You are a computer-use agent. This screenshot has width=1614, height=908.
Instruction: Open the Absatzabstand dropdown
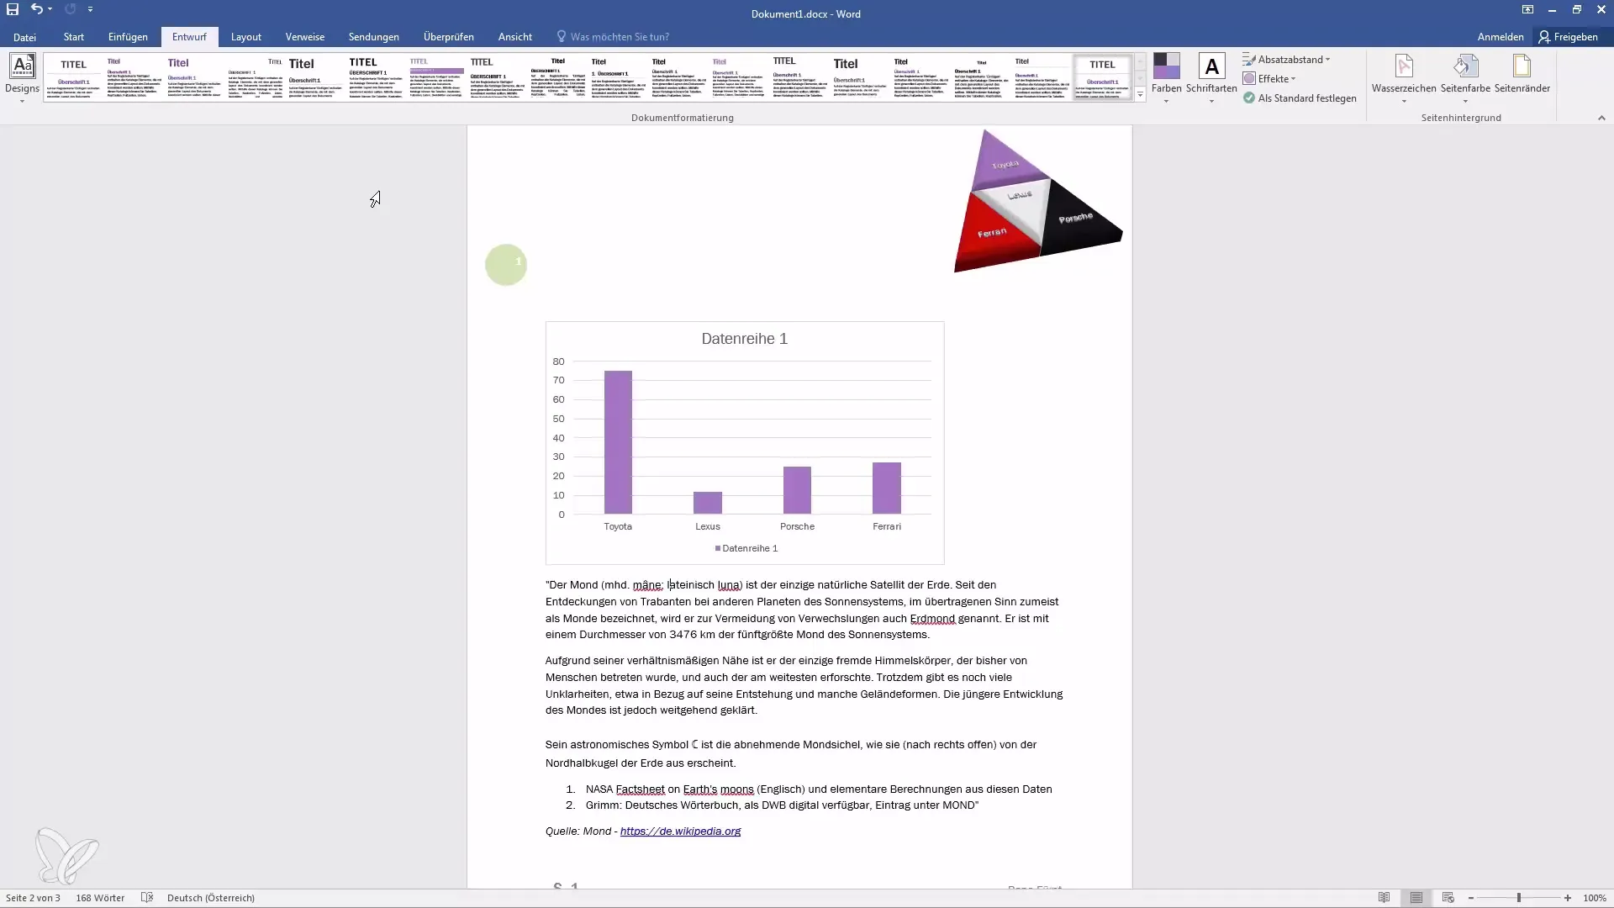(1287, 60)
